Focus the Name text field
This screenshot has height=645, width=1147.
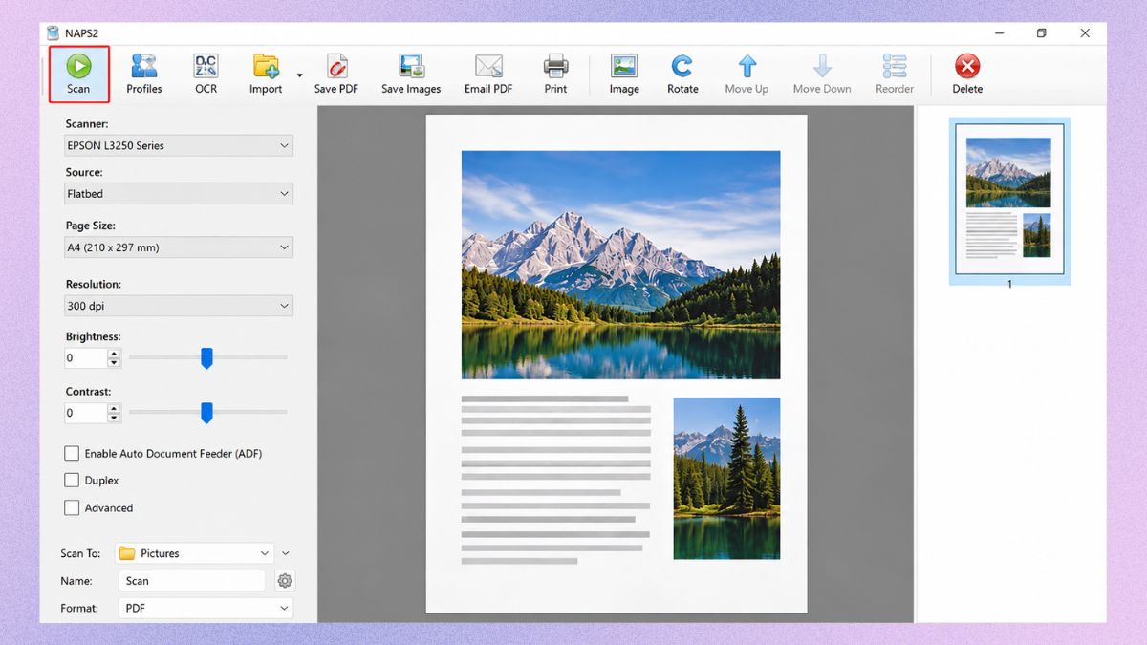192,581
